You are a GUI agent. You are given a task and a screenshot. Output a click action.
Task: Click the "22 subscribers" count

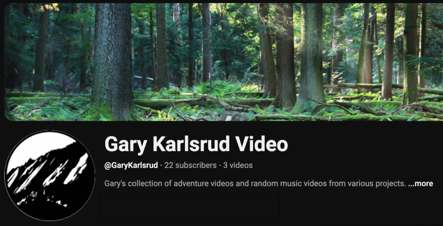click(x=190, y=165)
